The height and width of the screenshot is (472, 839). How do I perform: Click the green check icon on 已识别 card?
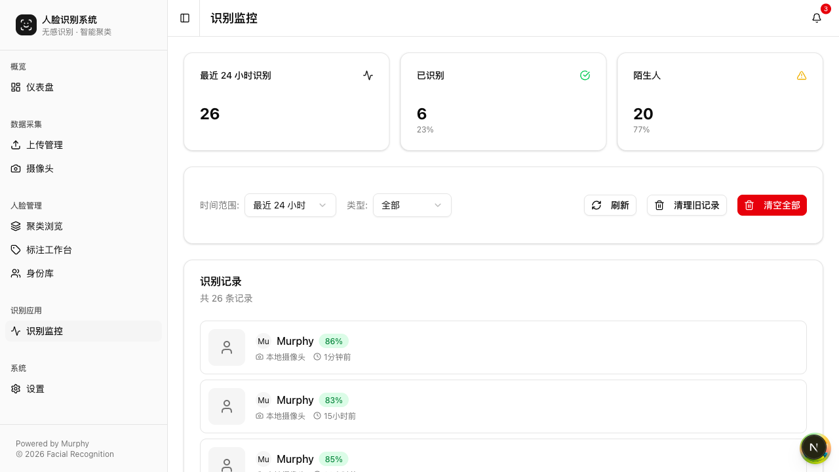point(585,75)
